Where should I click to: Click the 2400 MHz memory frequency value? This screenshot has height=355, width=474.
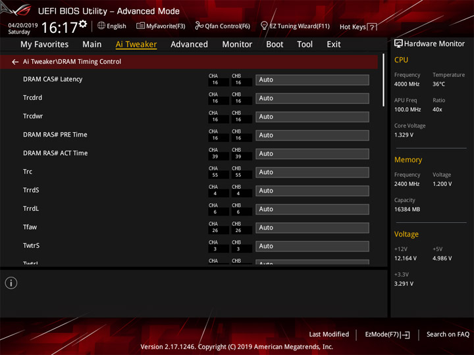coord(407,184)
